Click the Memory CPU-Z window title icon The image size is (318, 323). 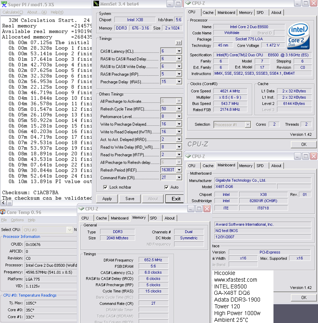81,209
